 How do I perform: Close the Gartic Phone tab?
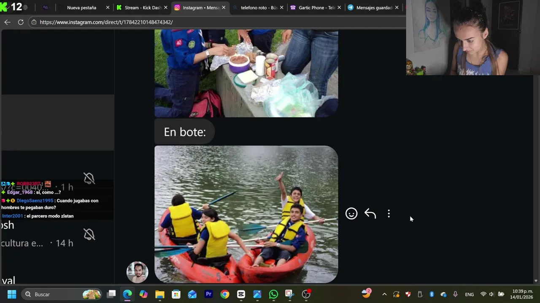pos(339,8)
